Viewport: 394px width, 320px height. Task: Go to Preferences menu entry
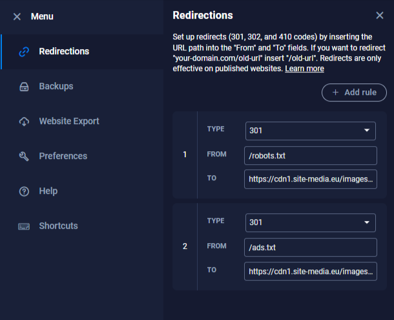tap(63, 156)
